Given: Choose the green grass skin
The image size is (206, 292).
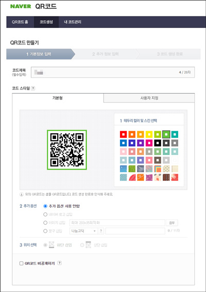Looking at the screenshot, I should 132,168.
